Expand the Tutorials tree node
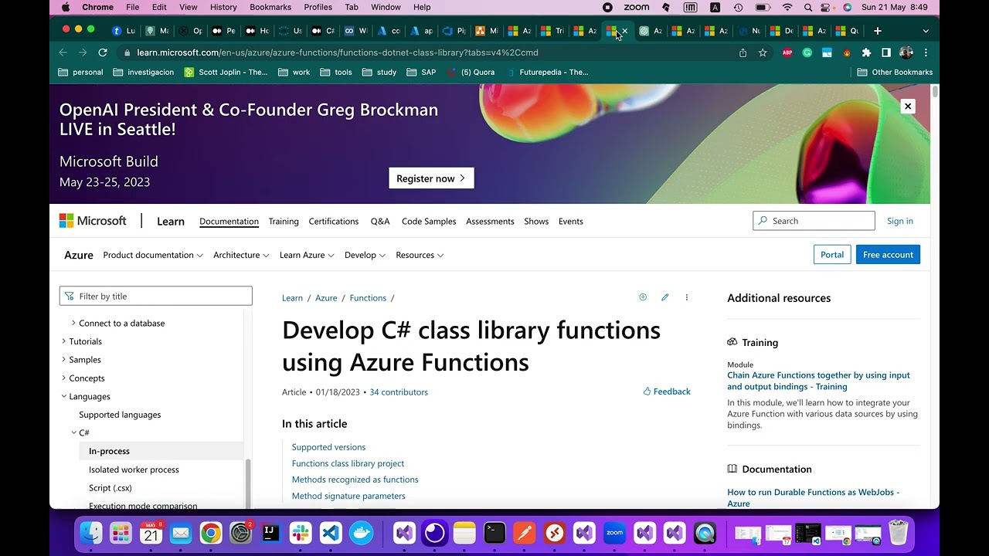 tap(63, 341)
